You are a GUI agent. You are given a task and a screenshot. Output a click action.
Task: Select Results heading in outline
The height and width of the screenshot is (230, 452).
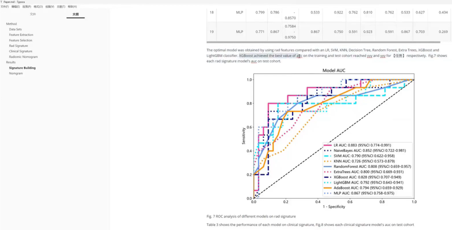point(11,62)
